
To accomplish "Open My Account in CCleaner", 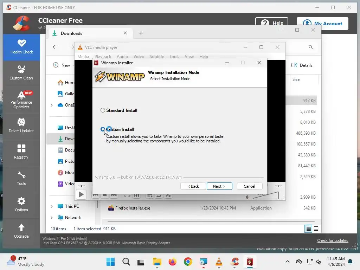I will point(322,24).
